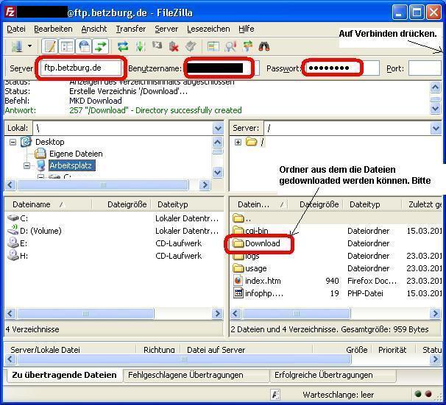This screenshot has height=405, width=446.
Task: Switch to Zu übertragende Dateien tab
Action: tap(64, 375)
